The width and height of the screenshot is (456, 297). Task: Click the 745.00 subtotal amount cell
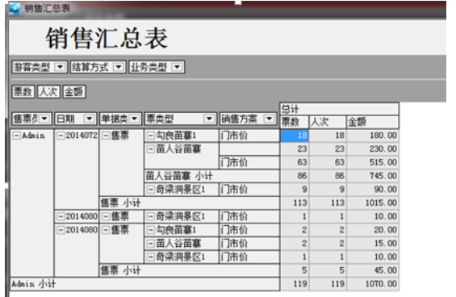372,176
